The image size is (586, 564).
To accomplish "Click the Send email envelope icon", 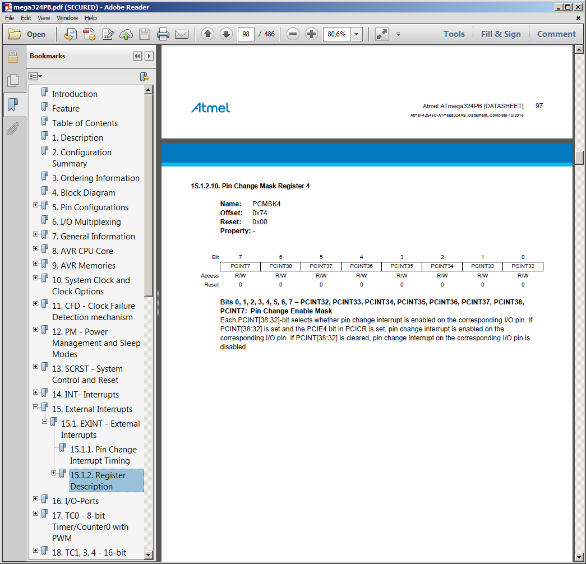I will click(182, 34).
